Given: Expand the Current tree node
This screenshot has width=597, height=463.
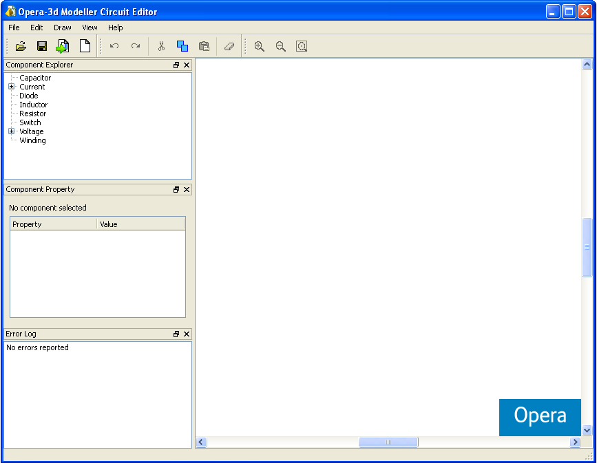Looking at the screenshot, I should pos(12,87).
